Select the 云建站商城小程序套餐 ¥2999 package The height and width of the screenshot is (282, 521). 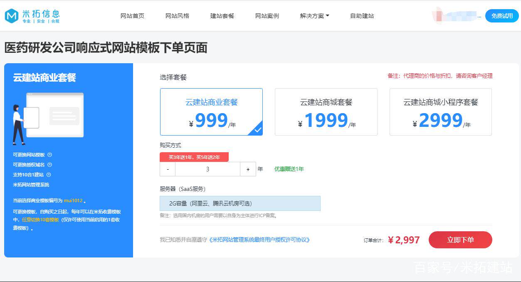441,112
